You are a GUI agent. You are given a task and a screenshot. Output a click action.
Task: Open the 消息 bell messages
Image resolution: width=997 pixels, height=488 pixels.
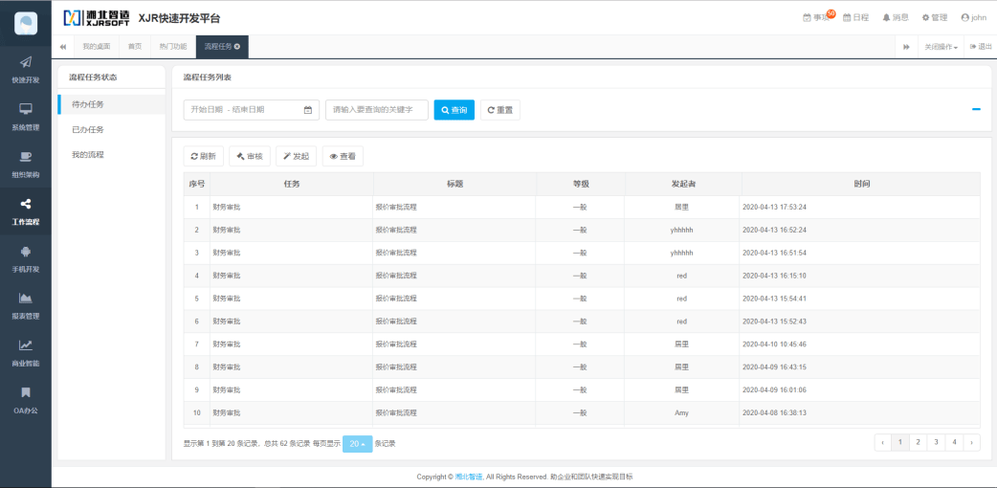pos(896,18)
